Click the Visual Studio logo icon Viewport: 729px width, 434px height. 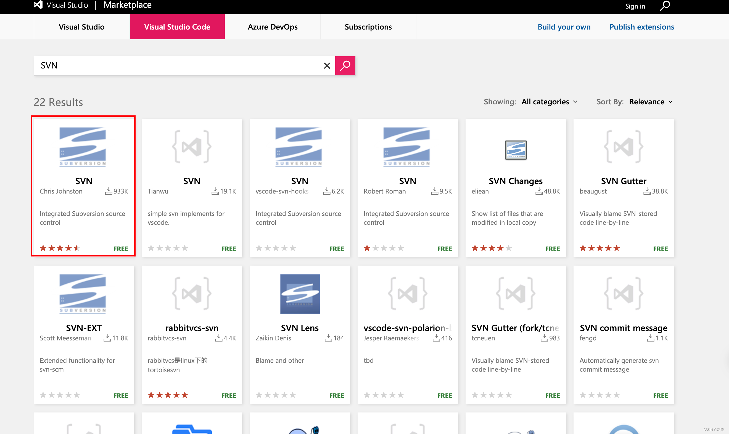point(38,5)
